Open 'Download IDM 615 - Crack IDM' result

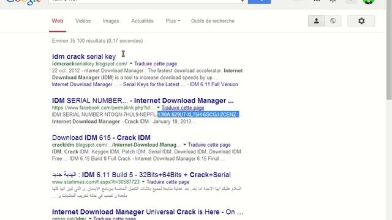(x=101, y=137)
